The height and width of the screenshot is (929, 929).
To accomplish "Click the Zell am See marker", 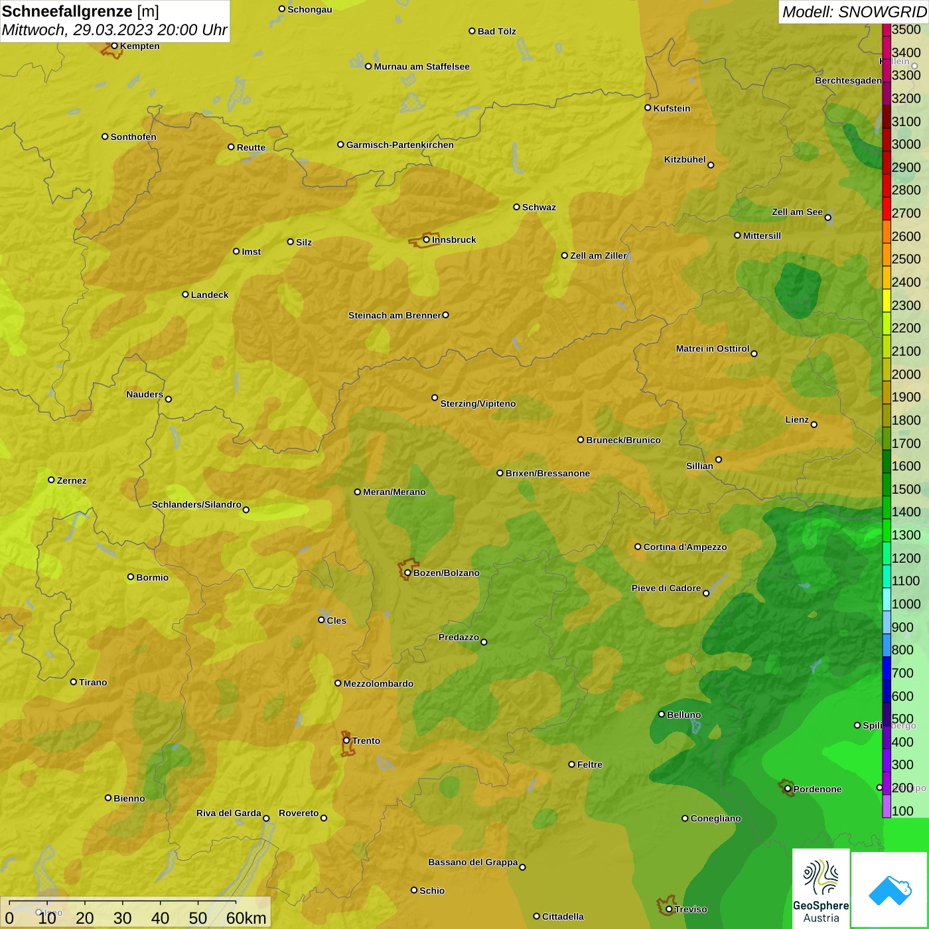I will 827,218.
